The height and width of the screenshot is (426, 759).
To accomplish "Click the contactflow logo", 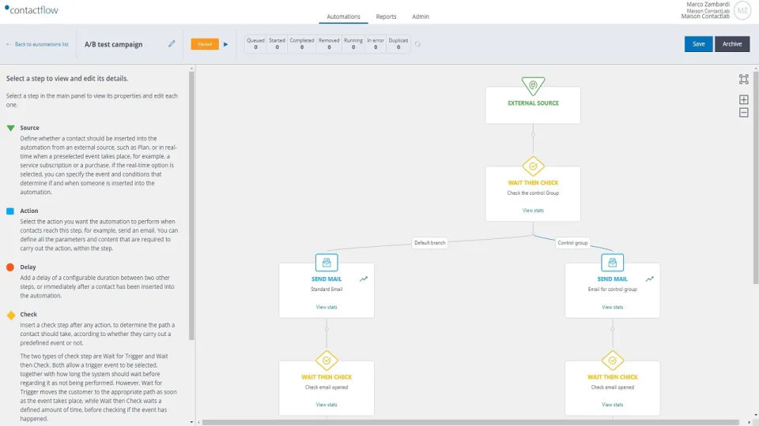I will click(32, 9).
